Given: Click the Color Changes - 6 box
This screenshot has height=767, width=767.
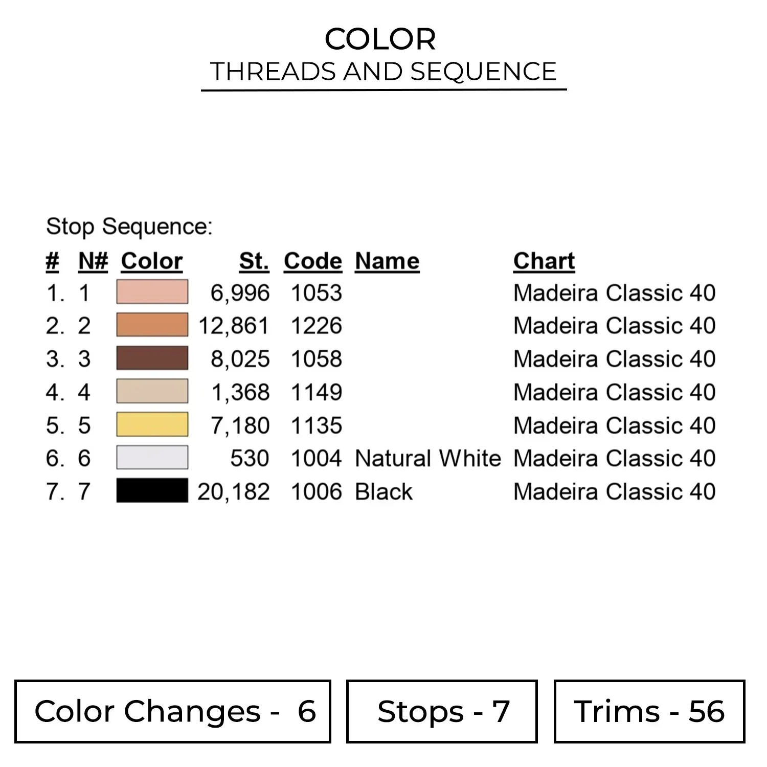Looking at the screenshot, I should coord(173,711).
